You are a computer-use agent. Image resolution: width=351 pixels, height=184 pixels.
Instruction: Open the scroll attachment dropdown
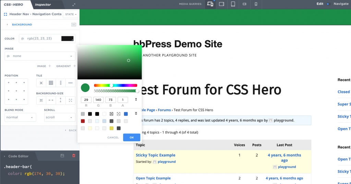(60, 117)
